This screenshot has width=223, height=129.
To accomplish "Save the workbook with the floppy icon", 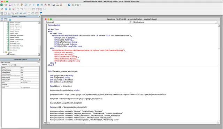I will 10,5.
